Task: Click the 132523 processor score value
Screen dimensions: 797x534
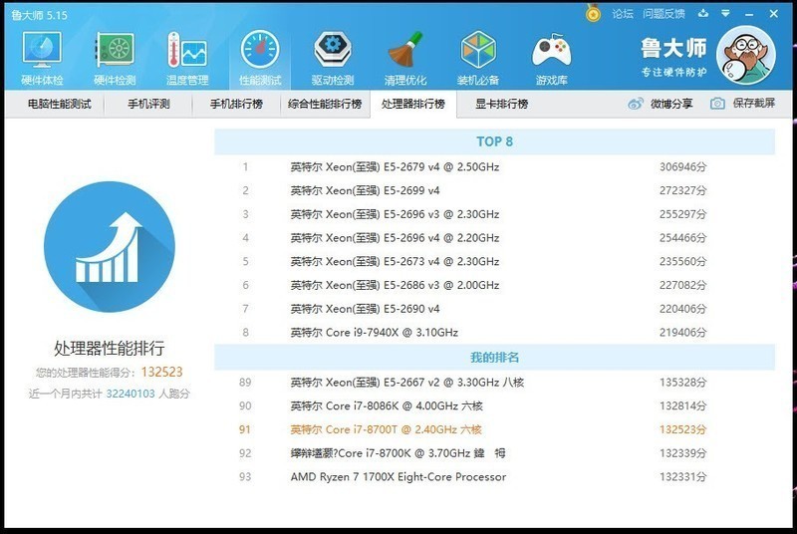Action: click(x=161, y=372)
